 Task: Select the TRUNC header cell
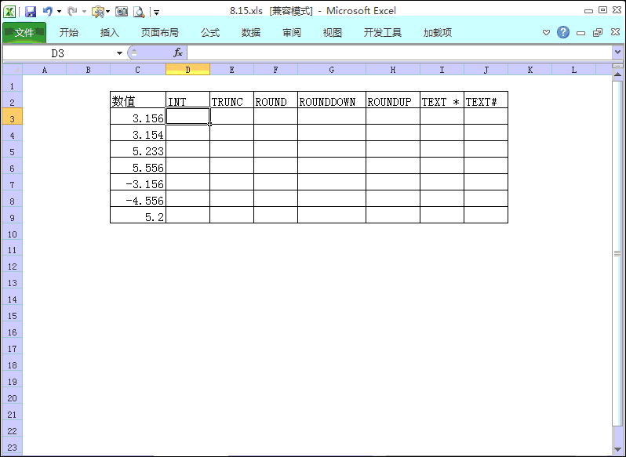coord(231,100)
